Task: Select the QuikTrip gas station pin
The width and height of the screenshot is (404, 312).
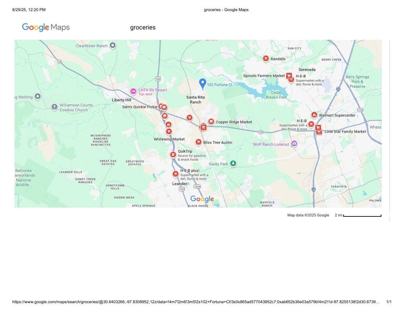Action: (x=173, y=154)
